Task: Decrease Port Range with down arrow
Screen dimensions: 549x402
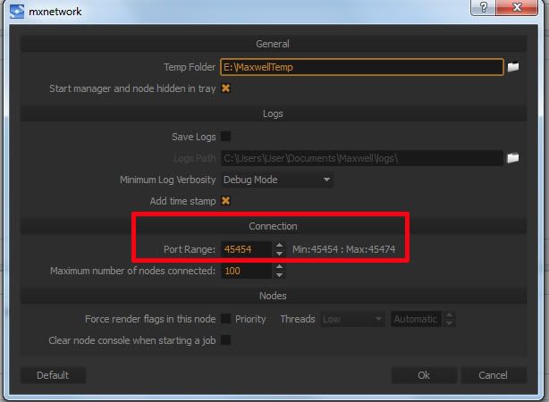Action: (279, 253)
